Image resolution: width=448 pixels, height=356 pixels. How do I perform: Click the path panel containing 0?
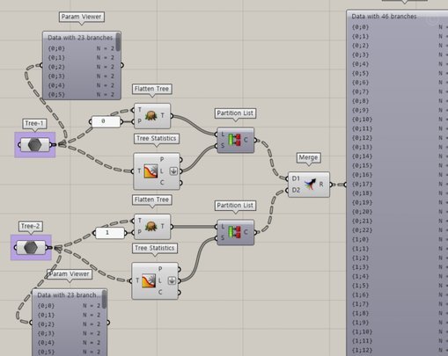[106, 121]
